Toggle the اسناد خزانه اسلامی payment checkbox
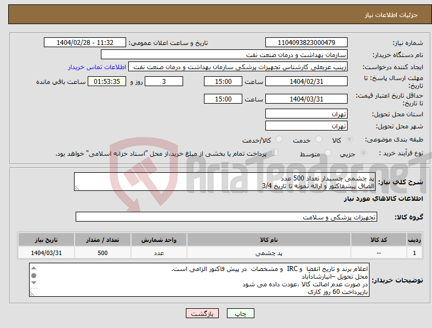Viewport: 432px width, 328px height. point(275,152)
